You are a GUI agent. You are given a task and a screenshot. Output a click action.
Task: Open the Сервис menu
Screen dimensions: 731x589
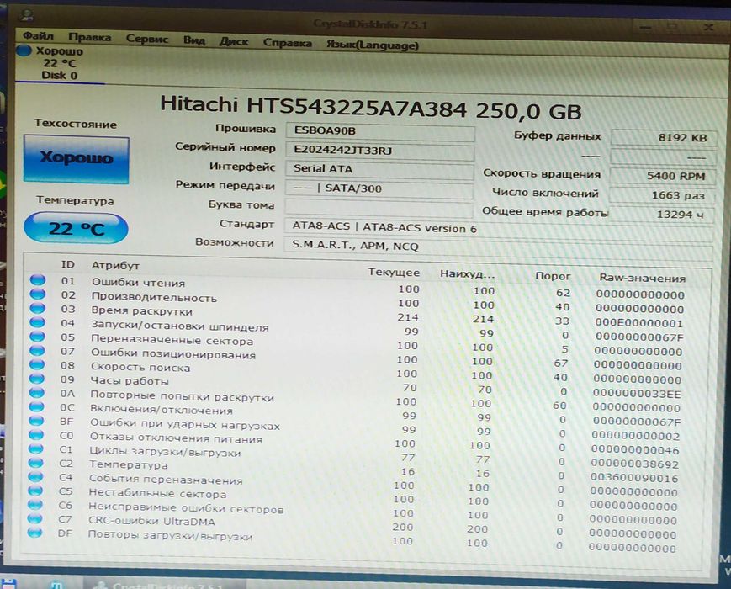point(147,40)
